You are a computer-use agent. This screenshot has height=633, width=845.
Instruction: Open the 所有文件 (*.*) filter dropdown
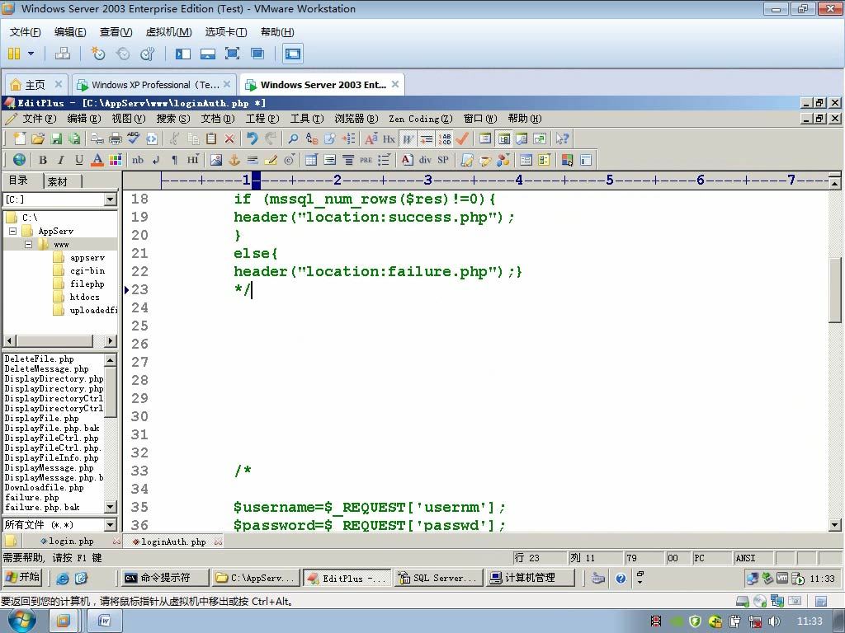(110, 524)
